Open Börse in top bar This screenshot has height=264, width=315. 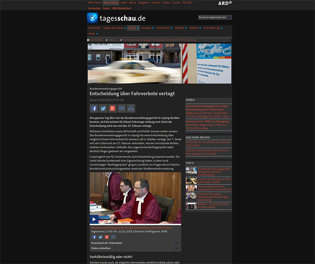133,3
